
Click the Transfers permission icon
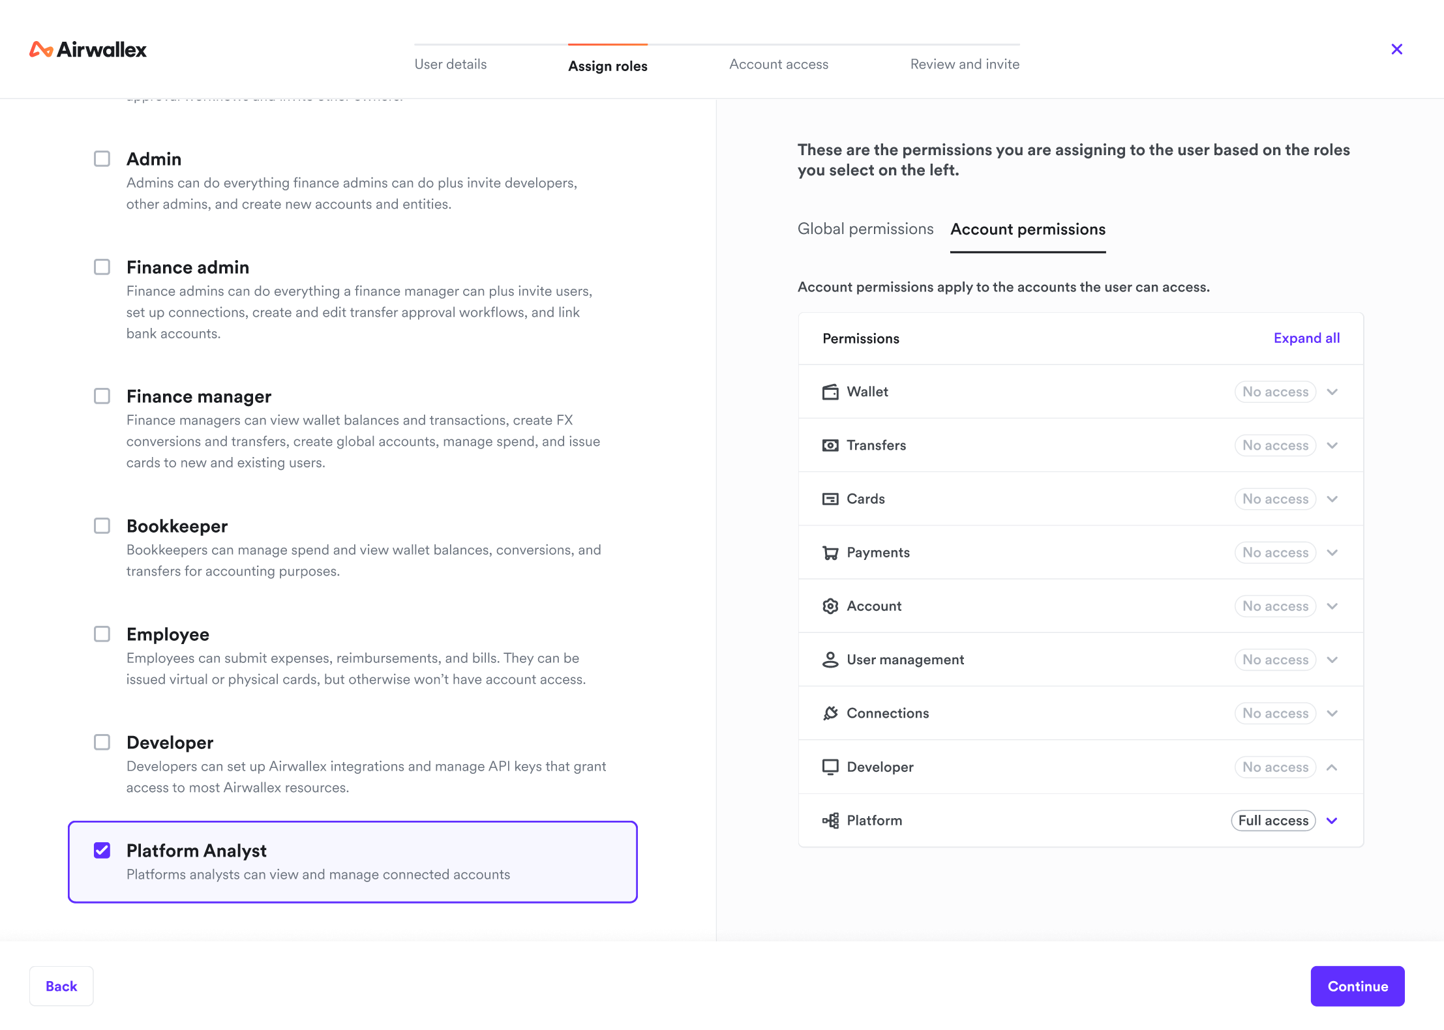pyautogui.click(x=830, y=445)
